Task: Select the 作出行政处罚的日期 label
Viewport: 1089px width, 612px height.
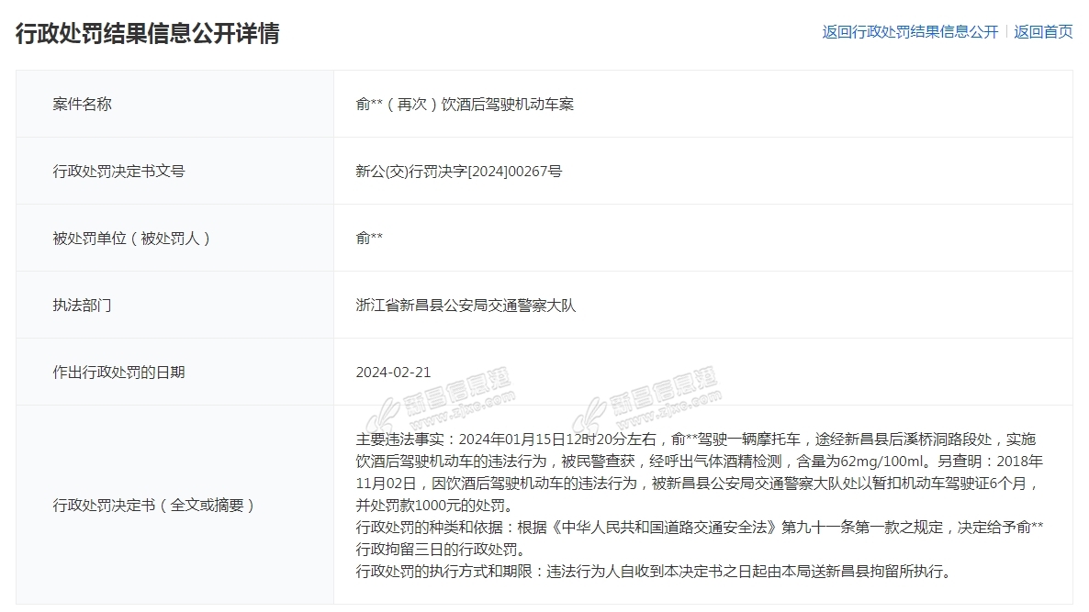Action: coord(119,373)
